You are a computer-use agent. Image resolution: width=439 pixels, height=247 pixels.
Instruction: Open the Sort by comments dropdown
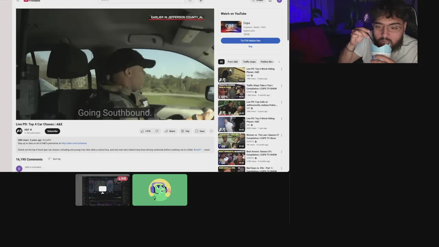pyautogui.click(x=54, y=159)
